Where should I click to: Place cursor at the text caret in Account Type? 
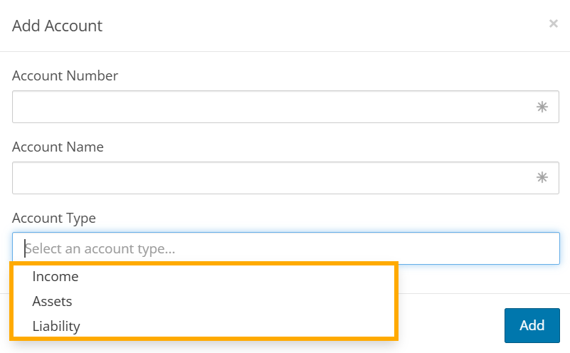point(25,248)
